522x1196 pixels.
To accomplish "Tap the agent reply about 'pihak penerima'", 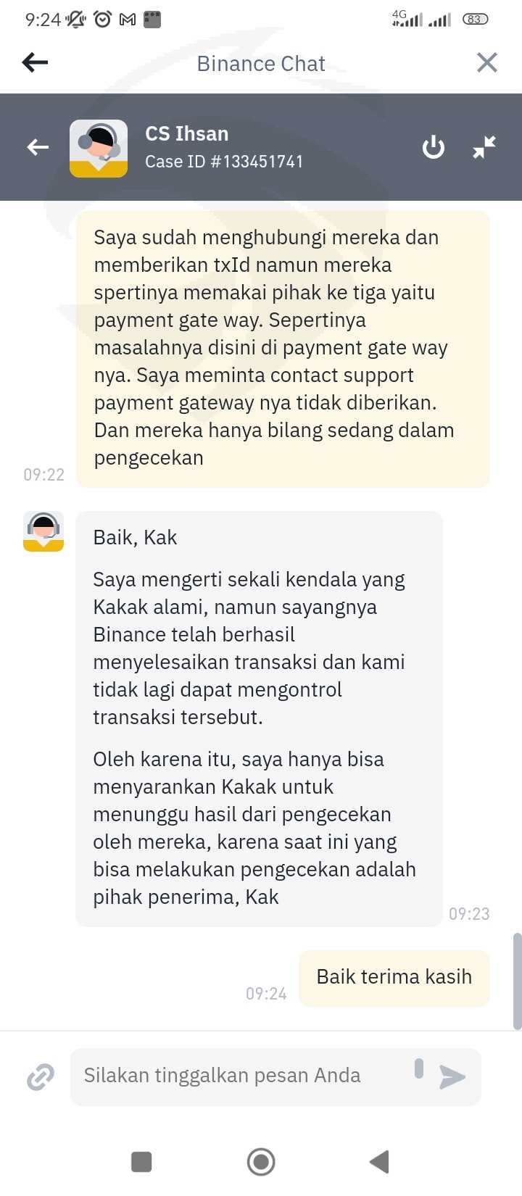I will pyautogui.click(x=259, y=719).
